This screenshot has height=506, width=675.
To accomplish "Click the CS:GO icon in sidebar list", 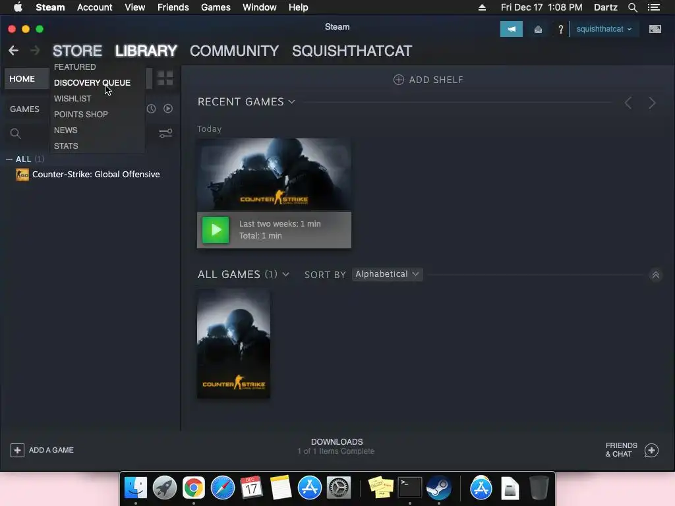I will tap(22, 174).
